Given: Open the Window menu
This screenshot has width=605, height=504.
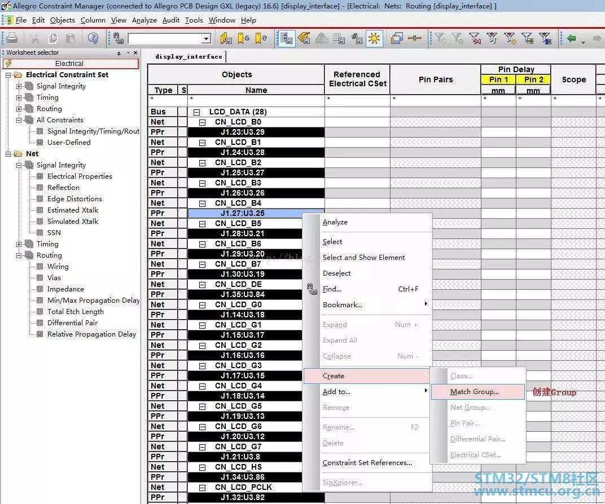Looking at the screenshot, I should coord(222,20).
